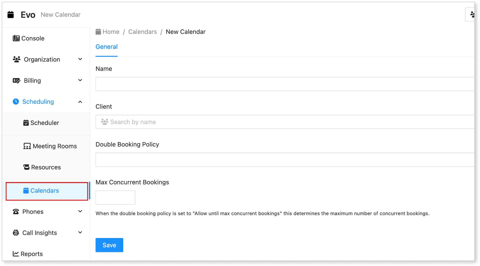Click the Billing menu label

click(32, 80)
